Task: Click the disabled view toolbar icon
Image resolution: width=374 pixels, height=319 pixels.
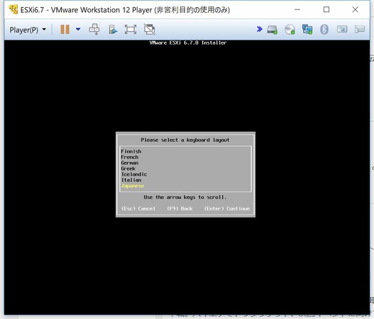Action: point(150,30)
